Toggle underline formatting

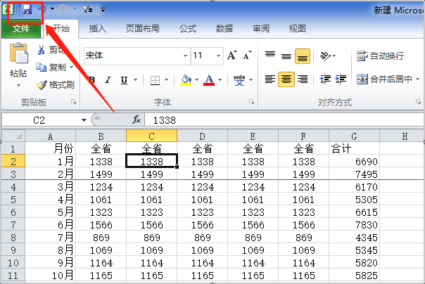124,80
